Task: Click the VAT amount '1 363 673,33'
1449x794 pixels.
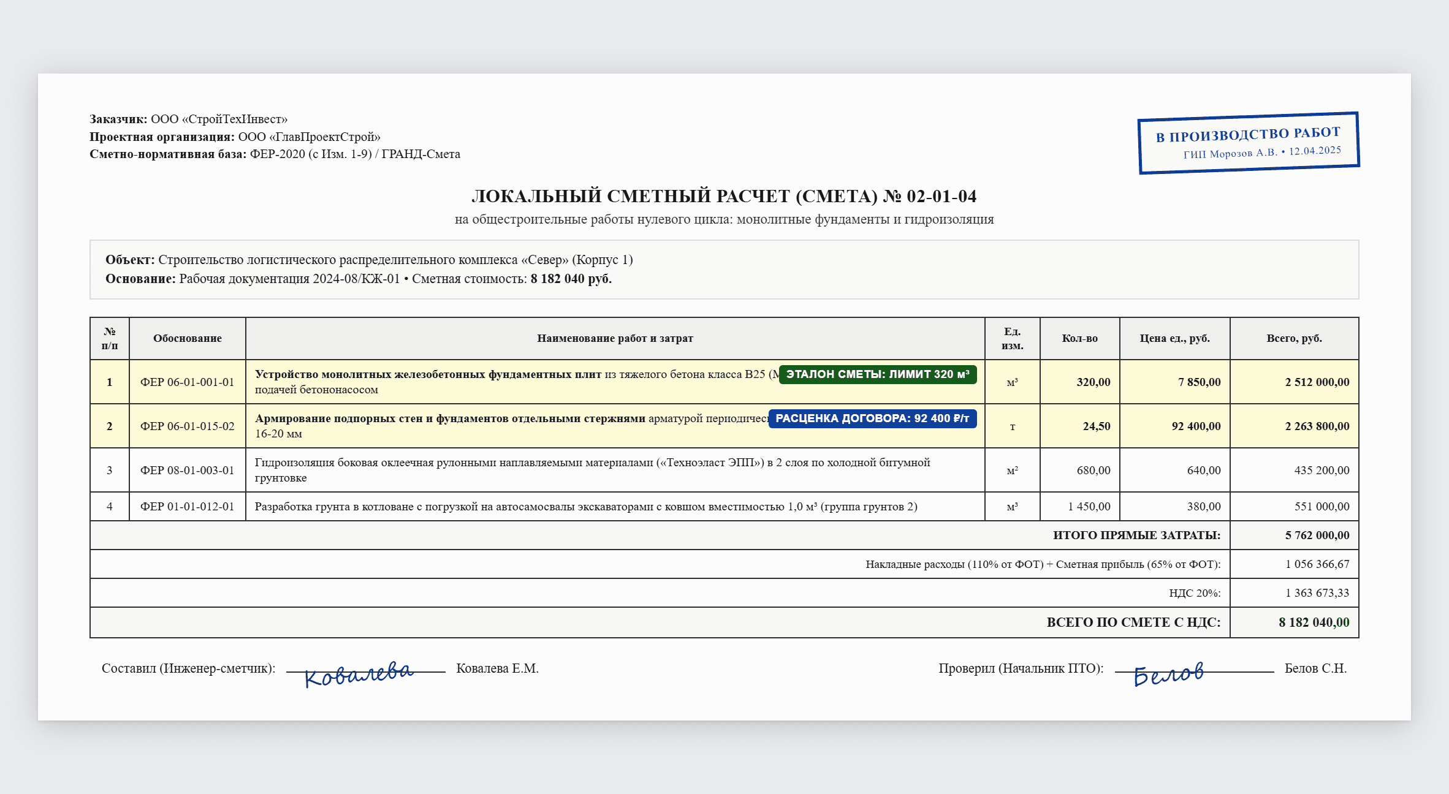Action: [1317, 592]
